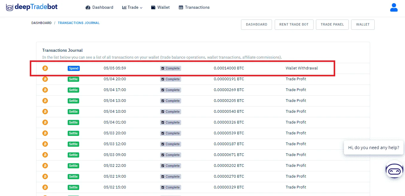Click the Bitcoin icon in the 05/04 10:00 row
Screen dimensions: 405x196
45,112
